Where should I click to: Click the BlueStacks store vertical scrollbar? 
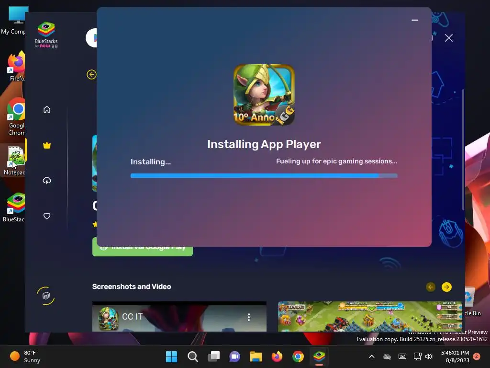(x=463, y=149)
